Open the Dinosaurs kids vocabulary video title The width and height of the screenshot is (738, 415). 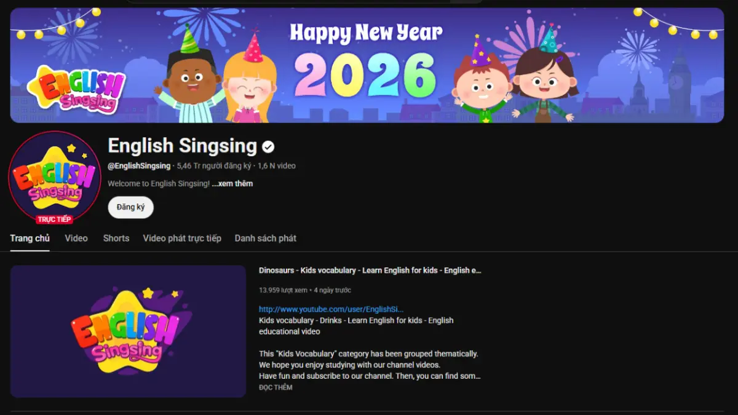[369, 271]
